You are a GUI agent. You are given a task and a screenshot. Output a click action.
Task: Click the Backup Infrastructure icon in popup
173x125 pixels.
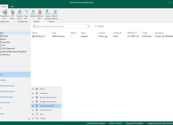coord(37,97)
